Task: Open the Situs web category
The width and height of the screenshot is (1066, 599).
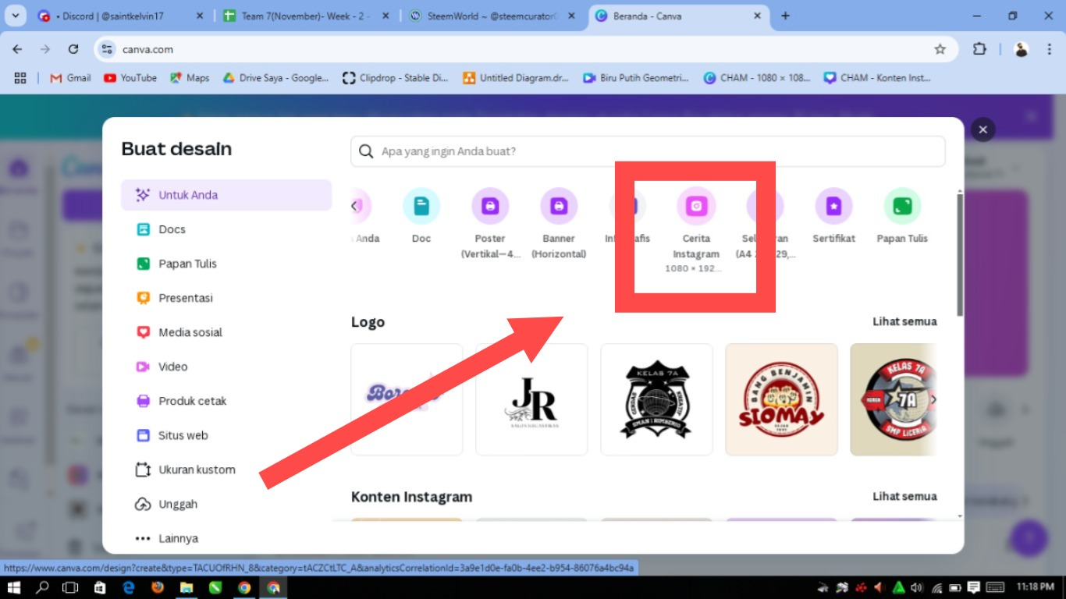Action: (226, 435)
